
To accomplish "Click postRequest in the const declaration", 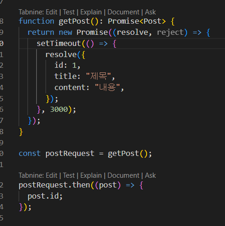I will coord(70,154).
